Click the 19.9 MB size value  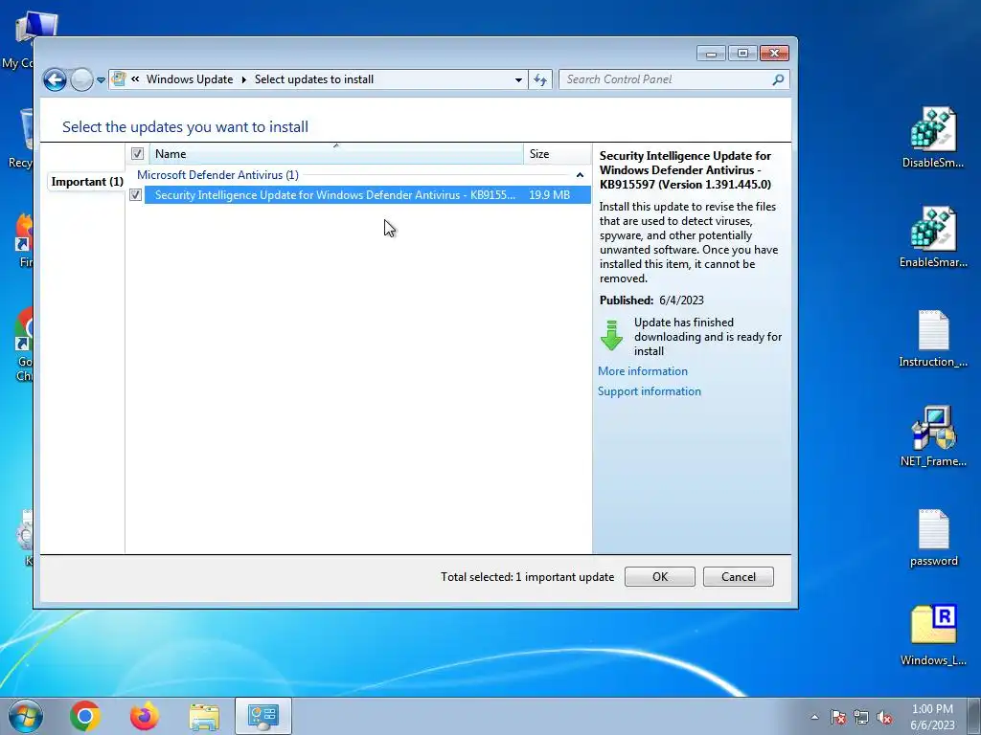click(549, 195)
